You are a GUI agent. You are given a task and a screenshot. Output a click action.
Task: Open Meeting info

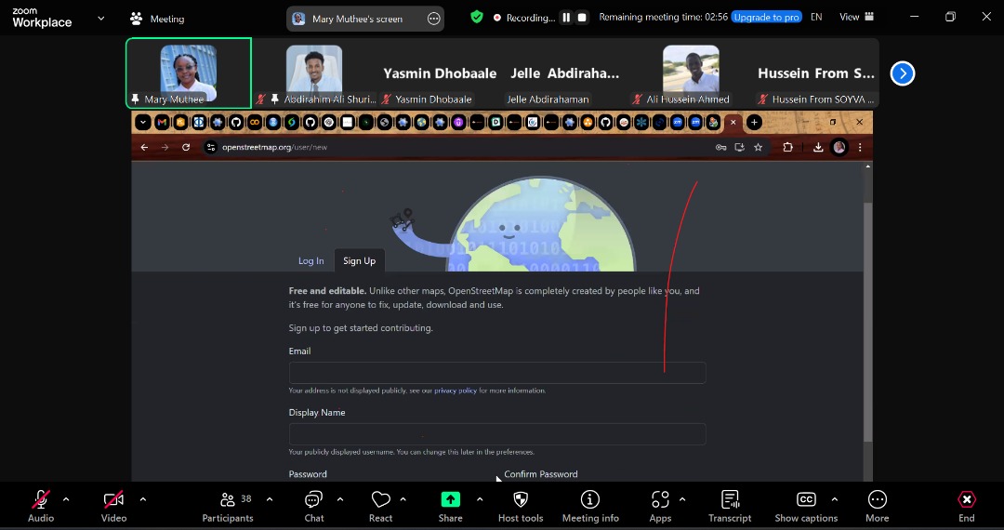coord(590,507)
